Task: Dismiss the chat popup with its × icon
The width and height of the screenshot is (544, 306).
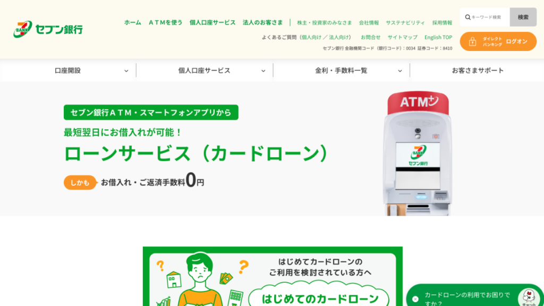Action: [x=415, y=299]
